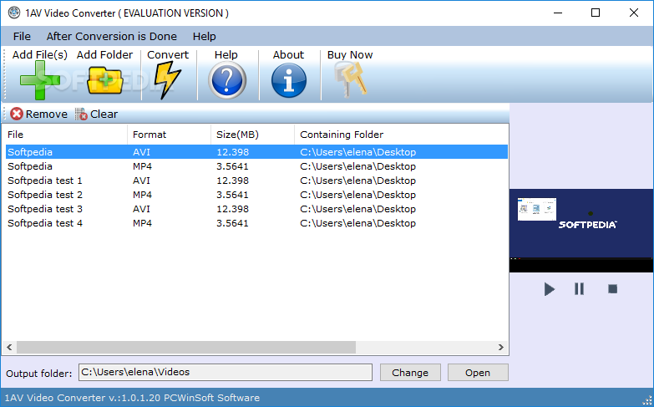Sort by the File column header
The height and width of the screenshot is (407, 654).
(x=64, y=135)
